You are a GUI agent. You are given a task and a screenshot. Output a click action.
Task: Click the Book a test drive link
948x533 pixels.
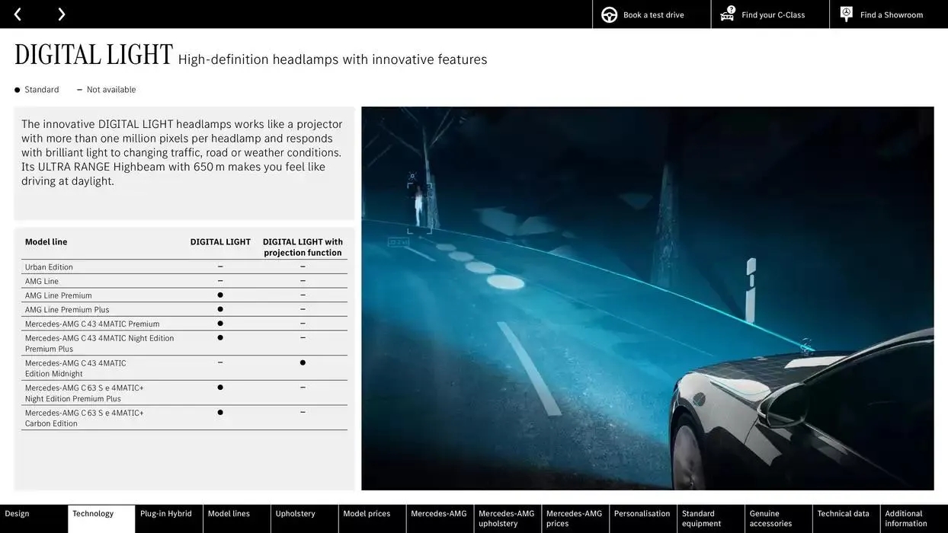point(653,14)
